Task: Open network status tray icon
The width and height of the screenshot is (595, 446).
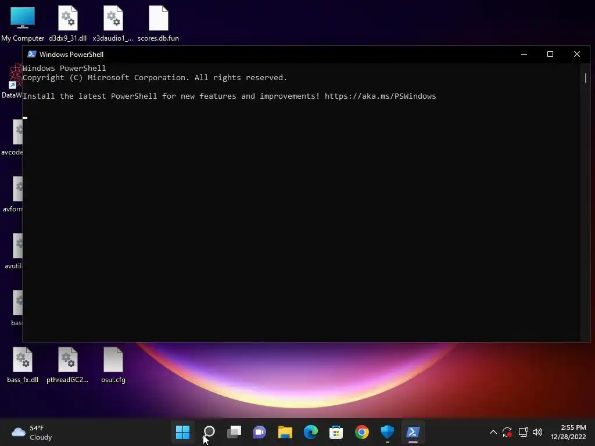Action: (x=523, y=432)
